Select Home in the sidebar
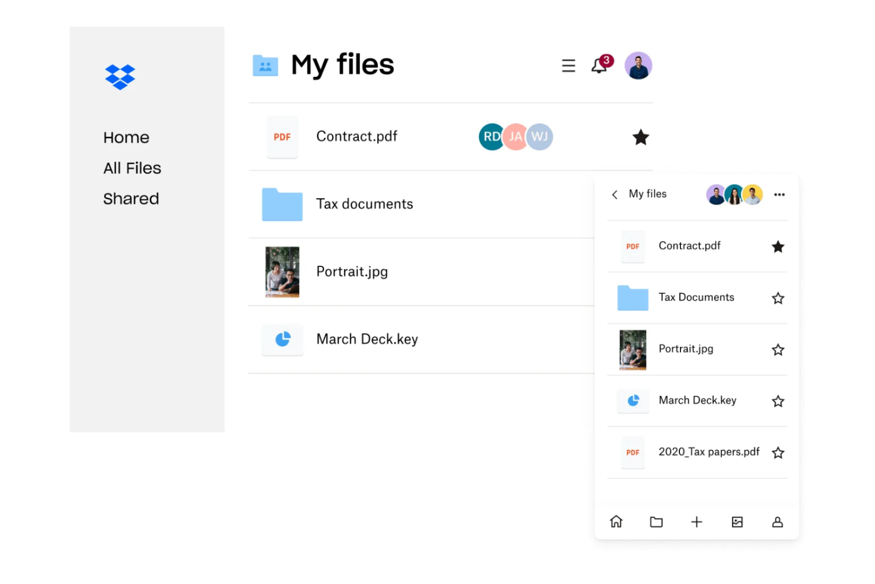This screenshot has width=875, height=584. point(126,137)
